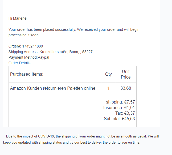Click the postal code 53227
Viewport: 172px width, 155px height.
(87, 52)
